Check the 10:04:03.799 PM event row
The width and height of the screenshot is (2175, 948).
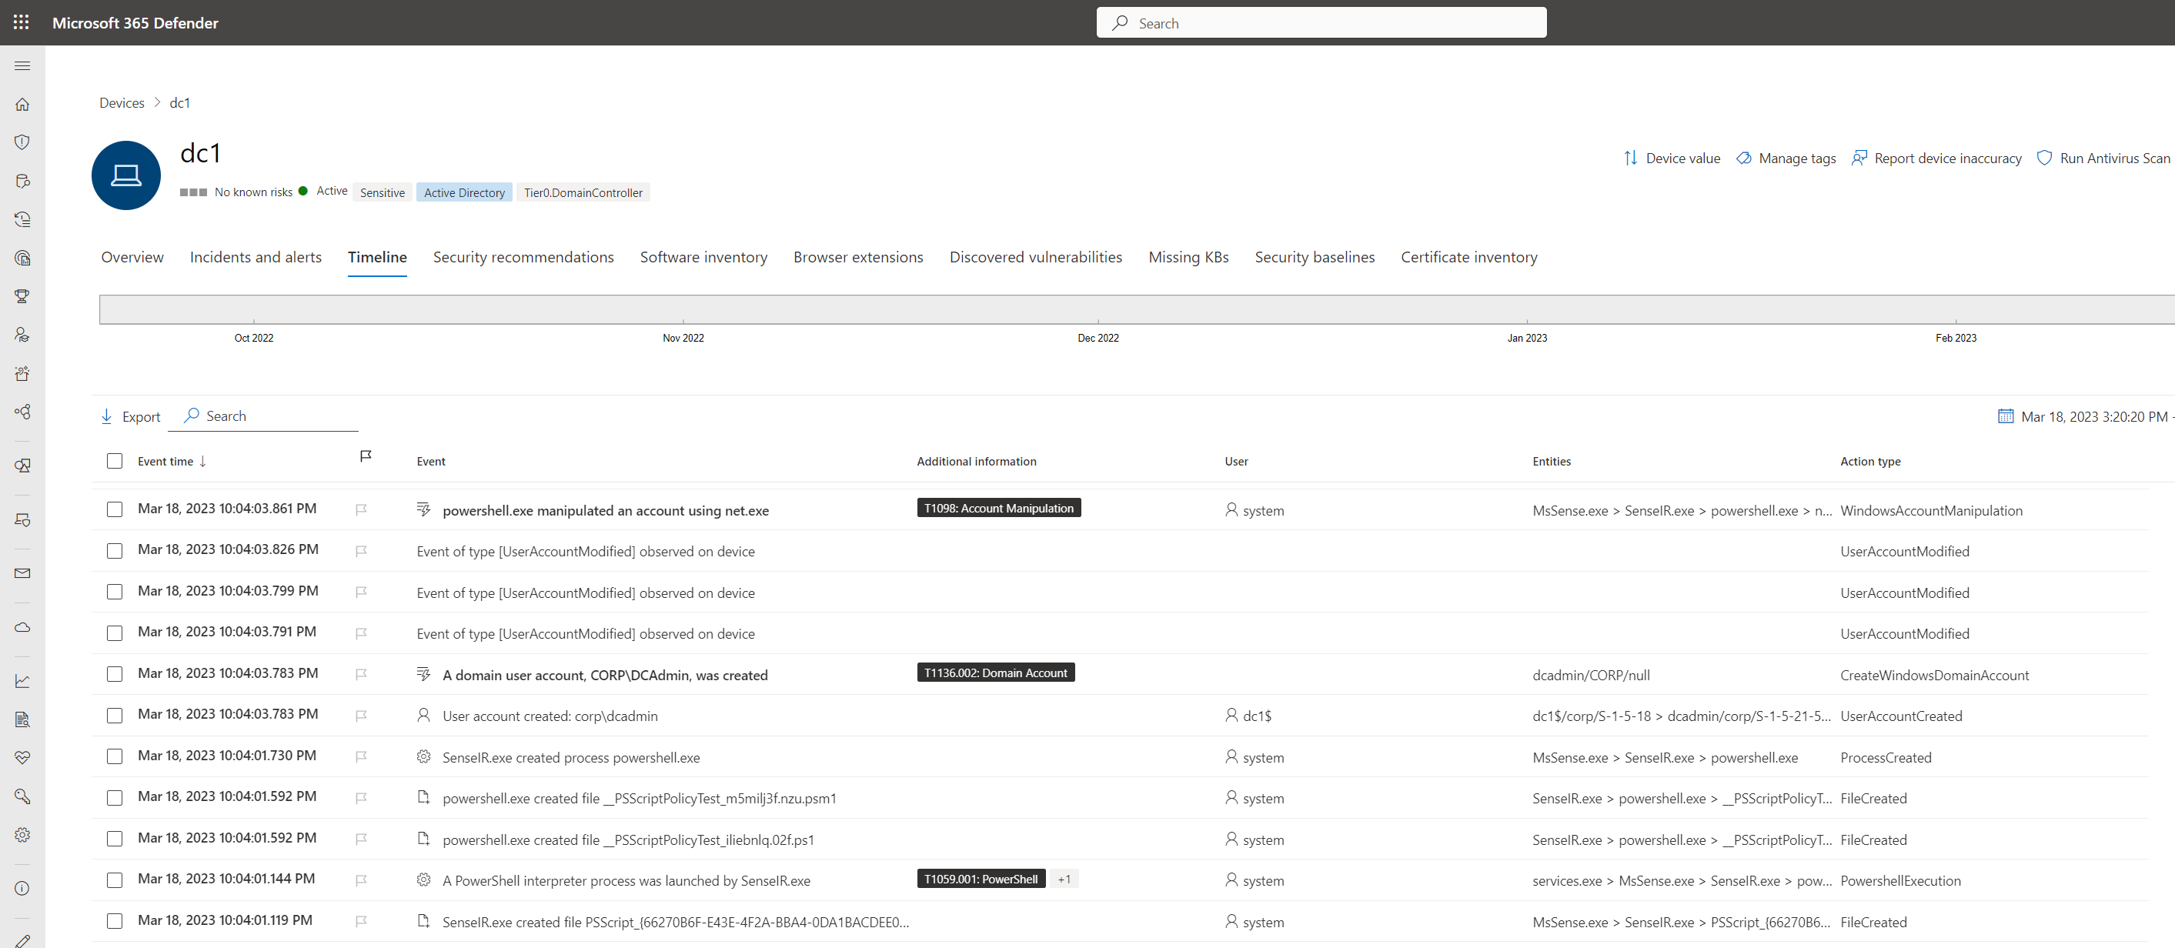(115, 592)
